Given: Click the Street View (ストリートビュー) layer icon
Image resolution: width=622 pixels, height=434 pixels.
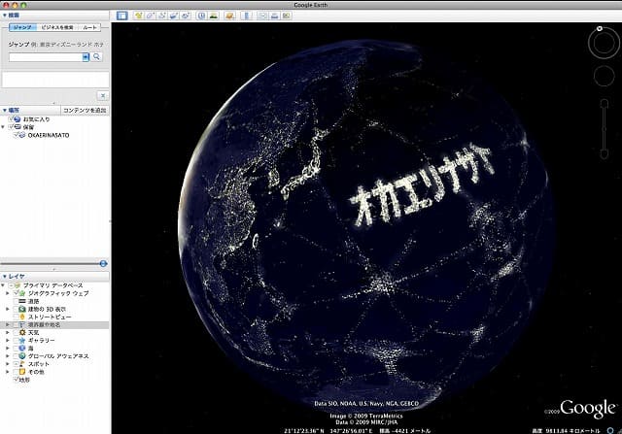Looking at the screenshot, I should tap(22, 317).
